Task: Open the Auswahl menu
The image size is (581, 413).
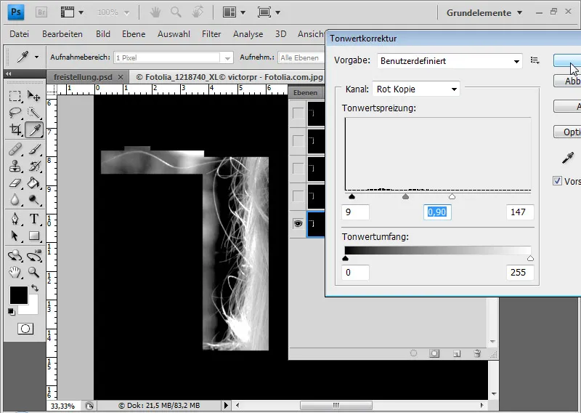Action: pyautogui.click(x=174, y=34)
